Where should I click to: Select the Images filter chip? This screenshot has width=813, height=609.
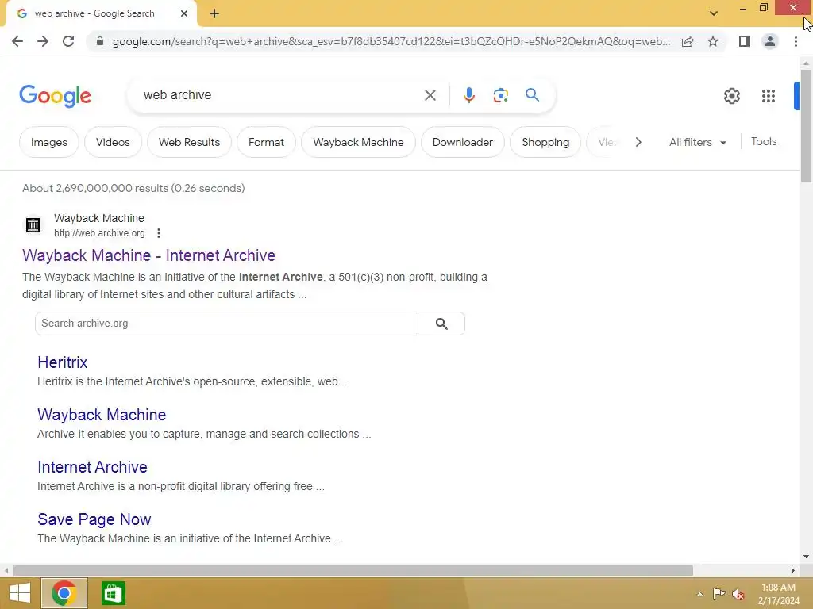coord(48,142)
